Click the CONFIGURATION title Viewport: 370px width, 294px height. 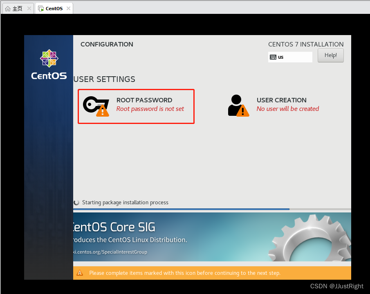(x=107, y=44)
